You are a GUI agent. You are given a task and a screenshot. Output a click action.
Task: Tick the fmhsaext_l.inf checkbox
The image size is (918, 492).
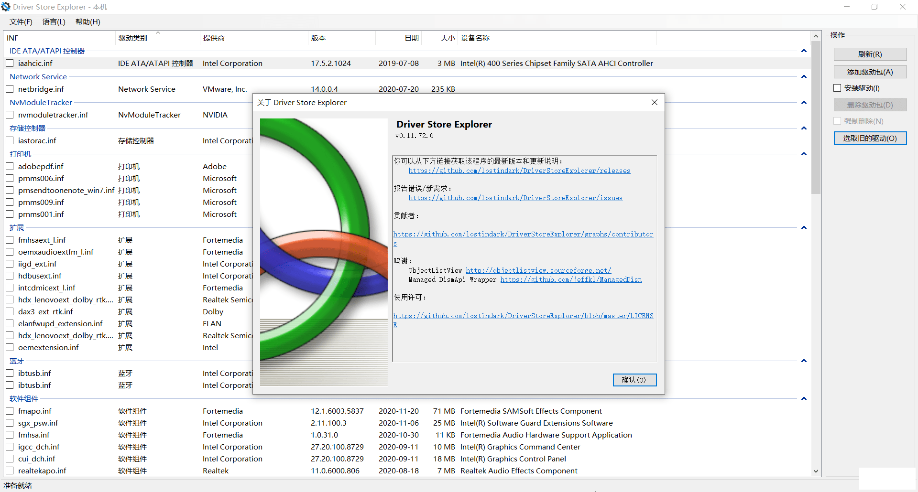(x=10, y=240)
